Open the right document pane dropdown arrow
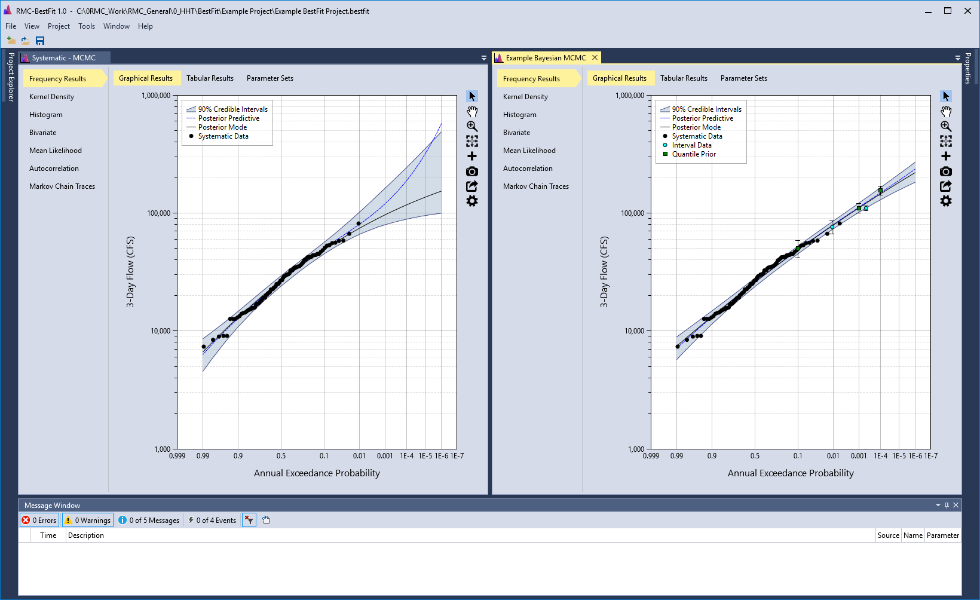980x600 pixels. coord(958,58)
